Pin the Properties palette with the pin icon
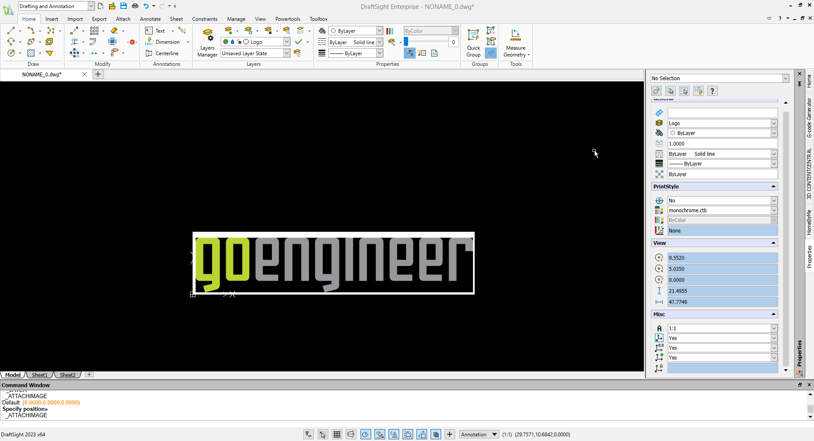814x441 pixels. (x=799, y=84)
